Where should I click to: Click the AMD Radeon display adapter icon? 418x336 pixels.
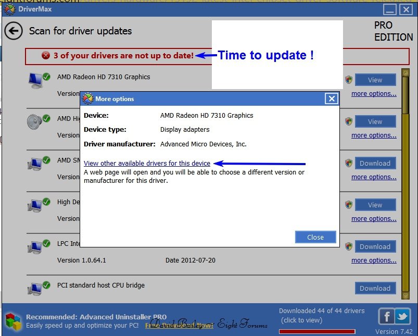pyautogui.click(x=35, y=80)
